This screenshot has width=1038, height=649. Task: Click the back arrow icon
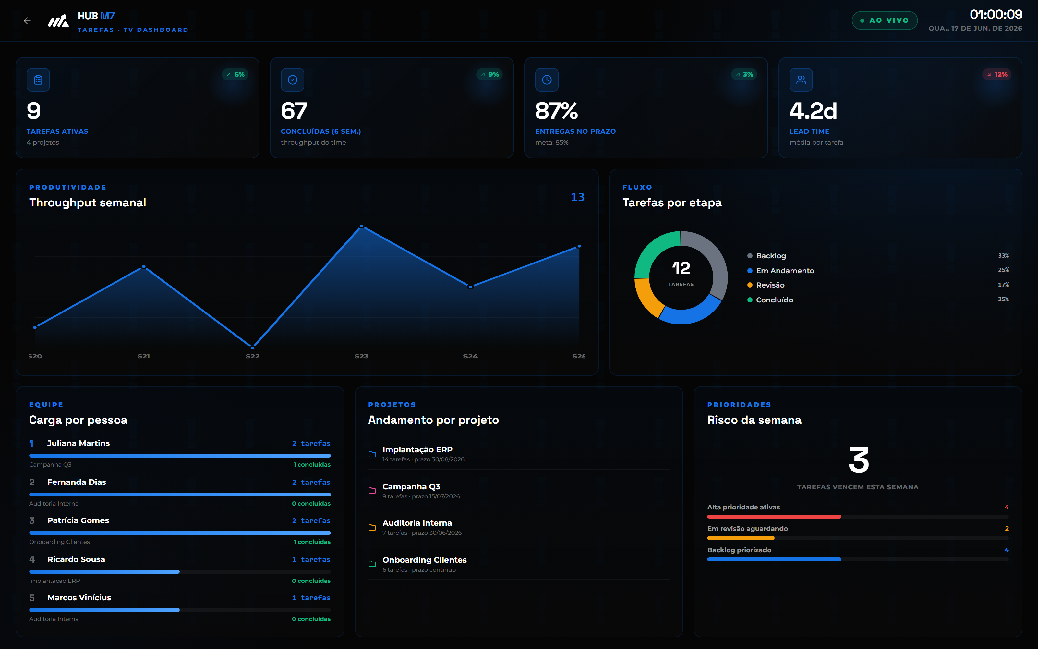pos(27,20)
